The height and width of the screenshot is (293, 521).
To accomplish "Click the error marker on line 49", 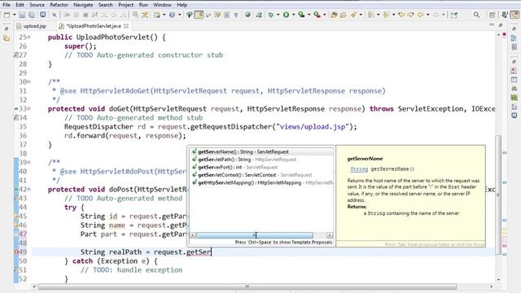I will click(x=16, y=252).
